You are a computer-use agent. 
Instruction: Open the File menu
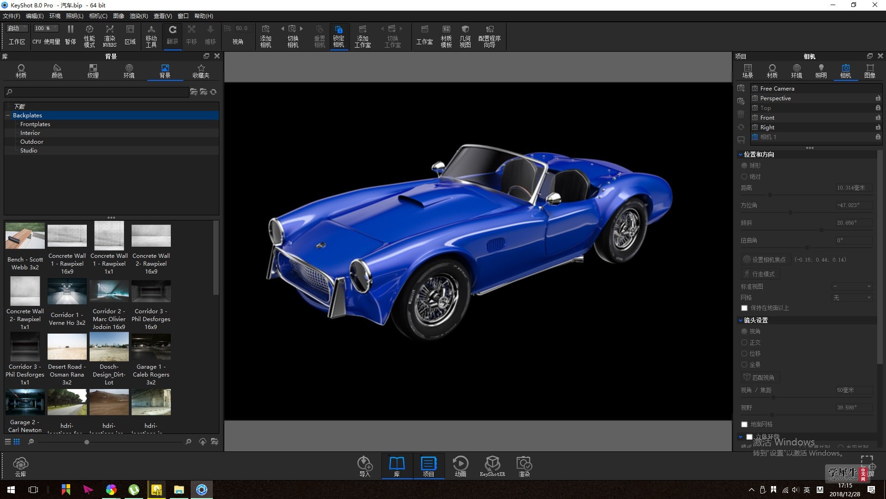tap(12, 16)
